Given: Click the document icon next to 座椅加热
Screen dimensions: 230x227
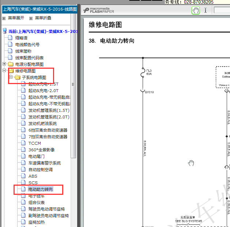Looking at the screenshot, I should [23, 222].
